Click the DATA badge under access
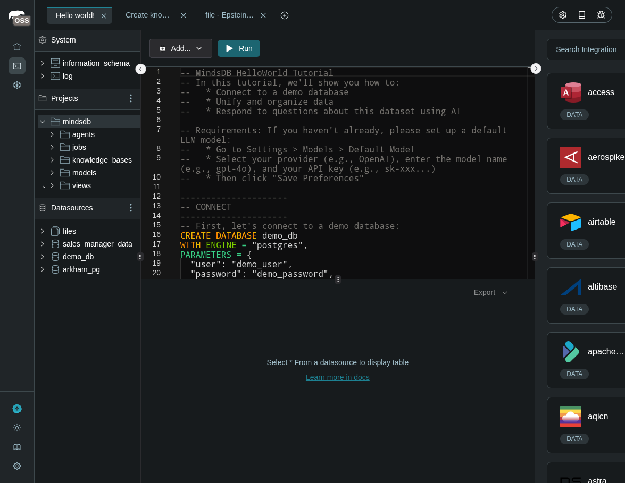Viewport: 625px width, 483px height. pos(574,115)
